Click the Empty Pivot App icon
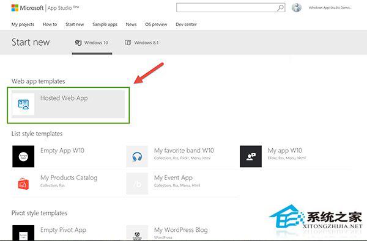This screenshot has height=241, width=367. [x=23, y=233]
